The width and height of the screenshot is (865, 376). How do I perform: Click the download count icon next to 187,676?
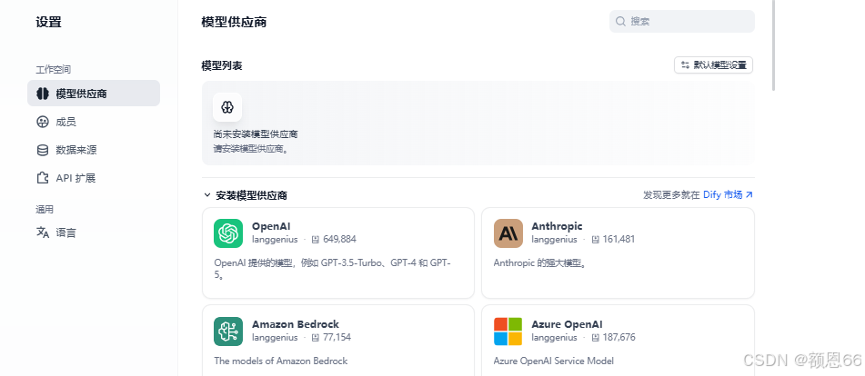(595, 338)
